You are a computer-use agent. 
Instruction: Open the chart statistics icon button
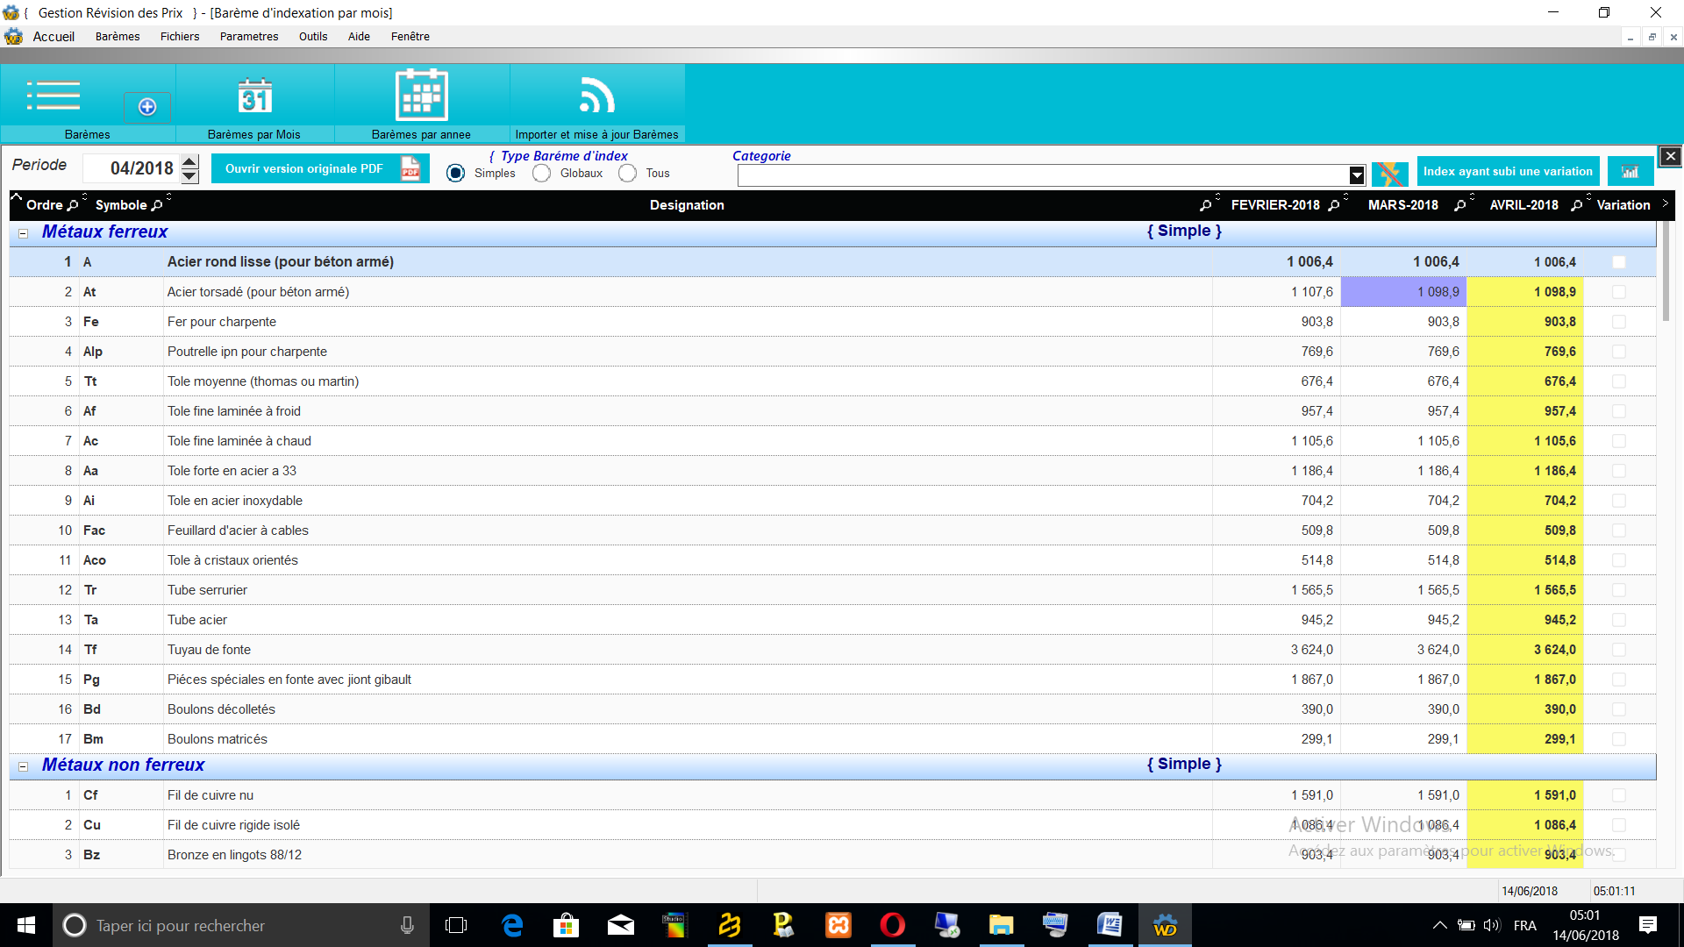pos(1630,172)
